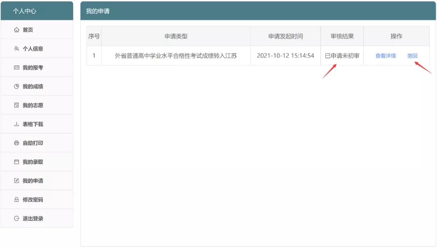Image resolution: width=437 pixels, height=248 pixels.
Task: Click the calendar icon beside 我的录取
Action: (x=17, y=162)
